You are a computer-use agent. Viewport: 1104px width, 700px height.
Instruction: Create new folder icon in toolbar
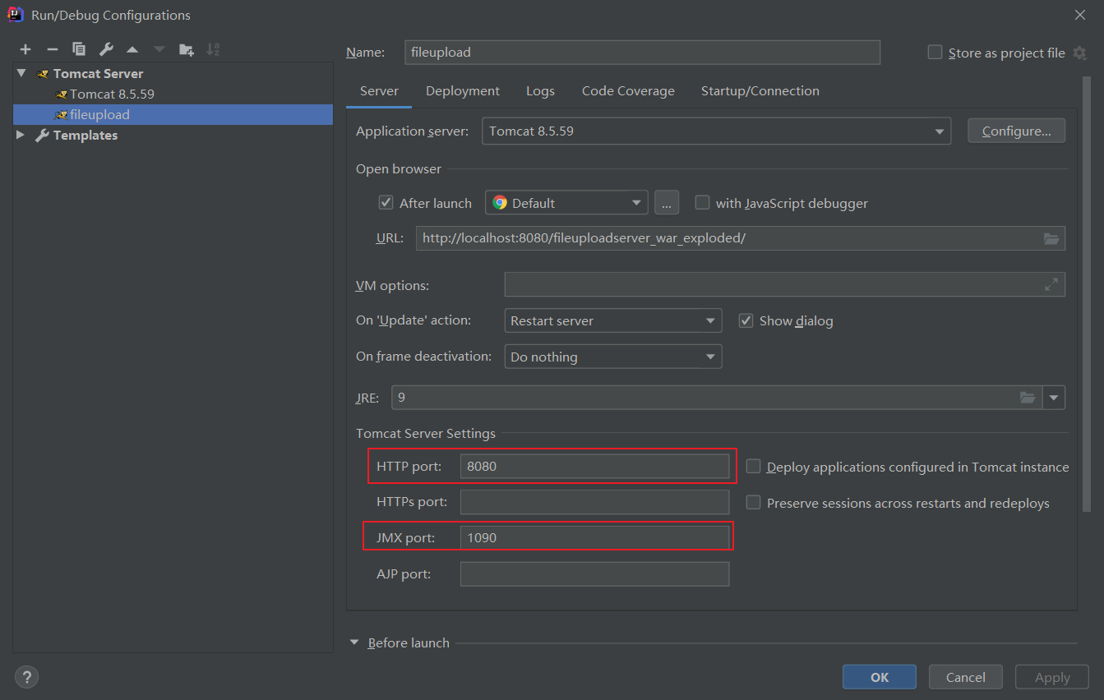pyautogui.click(x=187, y=49)
